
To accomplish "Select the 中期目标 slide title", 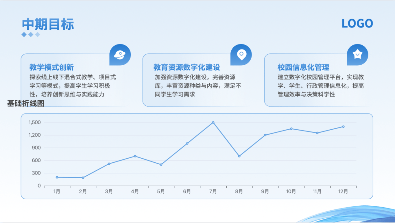I will [48, 24].
